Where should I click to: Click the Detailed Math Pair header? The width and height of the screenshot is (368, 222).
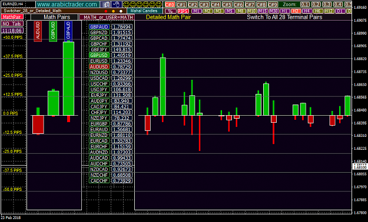[168, 17]
